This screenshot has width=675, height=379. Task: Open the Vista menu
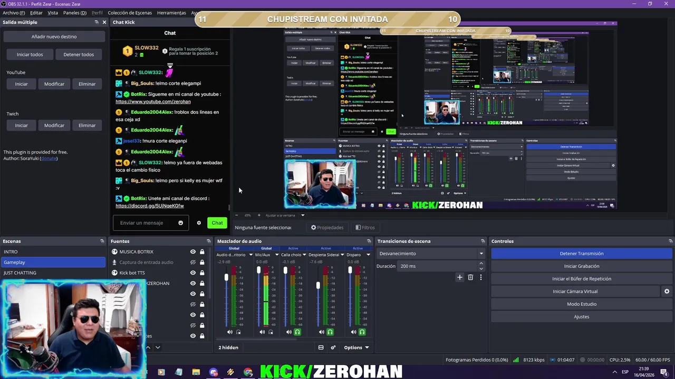pos(53,13)
